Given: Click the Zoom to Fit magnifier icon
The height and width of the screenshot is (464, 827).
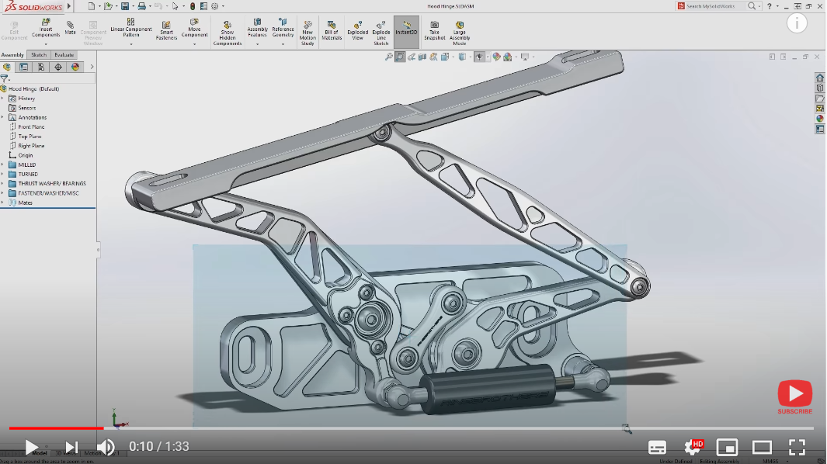Looking at the screenshot, I should [389, 57].
